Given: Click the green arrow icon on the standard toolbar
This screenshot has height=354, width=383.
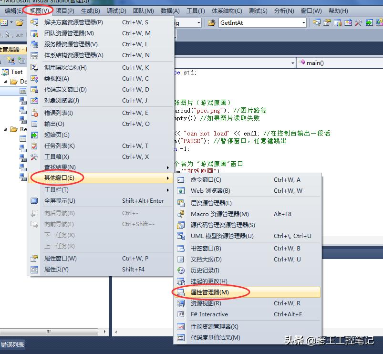Looking at the screenshot, I should click(x=368, y=22).
